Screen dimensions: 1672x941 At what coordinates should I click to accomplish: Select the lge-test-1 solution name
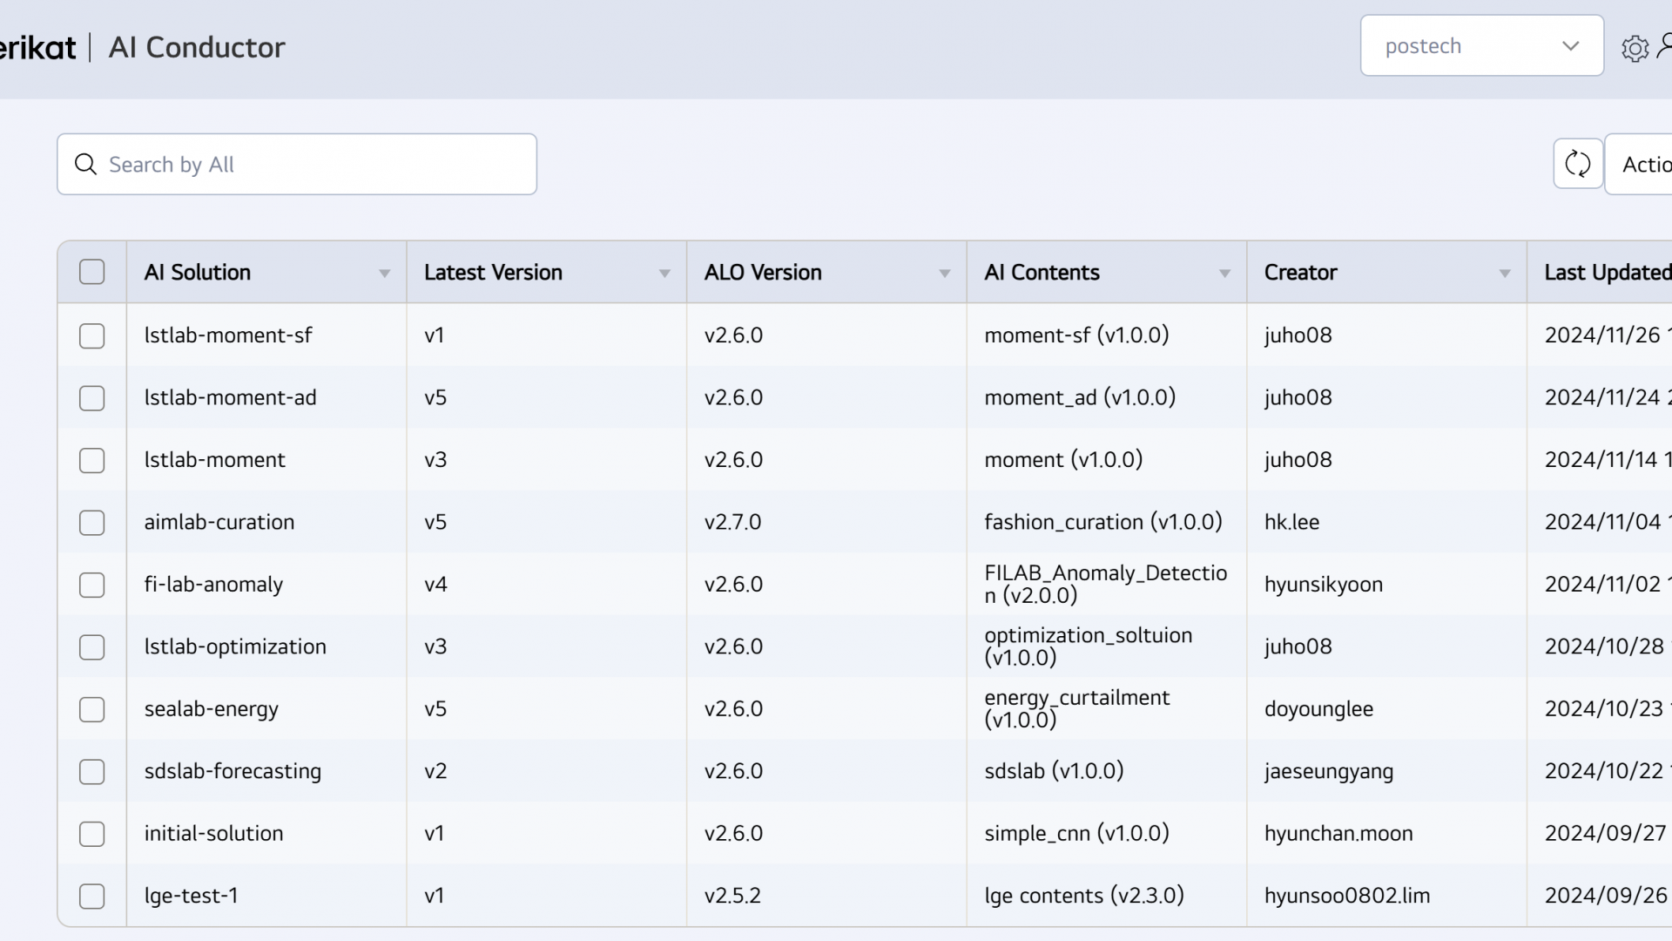[191, 896]
